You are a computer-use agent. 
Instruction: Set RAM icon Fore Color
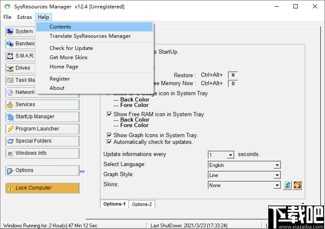[x=134, y=125]
